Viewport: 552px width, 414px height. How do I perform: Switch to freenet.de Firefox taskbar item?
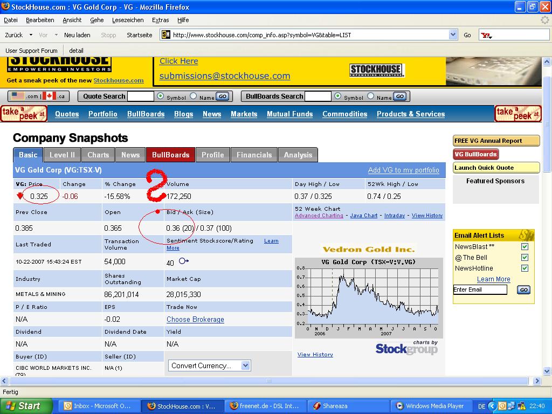coord(265,406)
